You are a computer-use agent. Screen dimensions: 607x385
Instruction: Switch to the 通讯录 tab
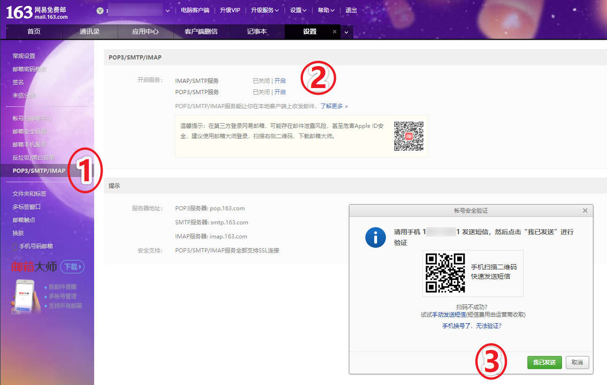(x=89, y=32)
